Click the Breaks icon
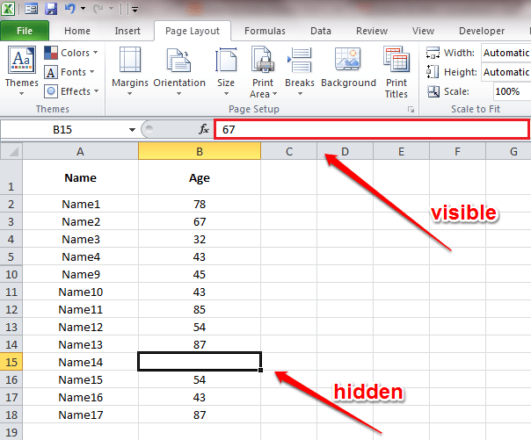This screenshot has width=531, height=440. pyautogui.click(x=300, y=69)
